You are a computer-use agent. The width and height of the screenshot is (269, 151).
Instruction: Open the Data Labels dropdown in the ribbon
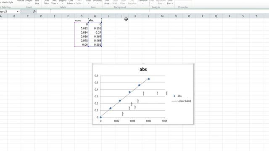(71, 3)
